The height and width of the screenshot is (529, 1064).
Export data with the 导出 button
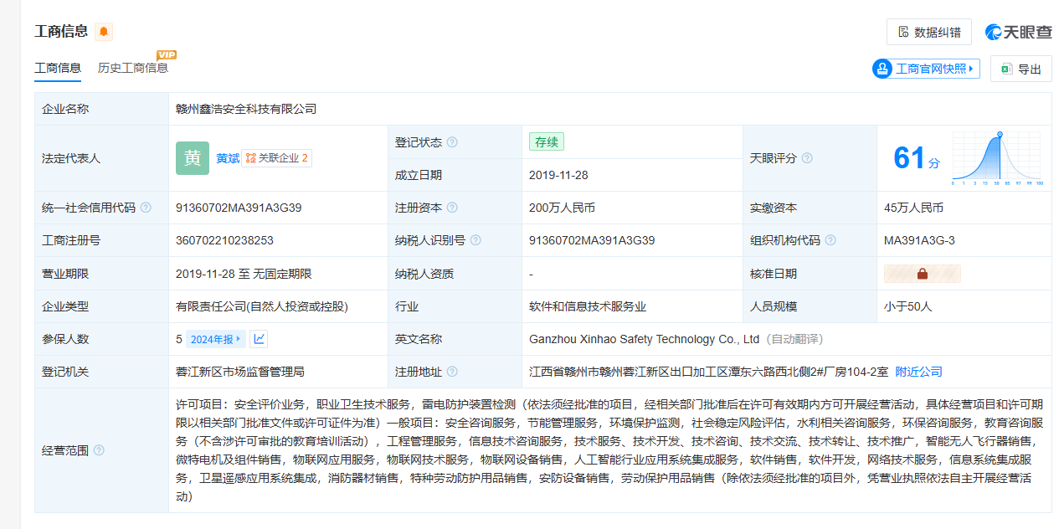(x=1020, y=69)
